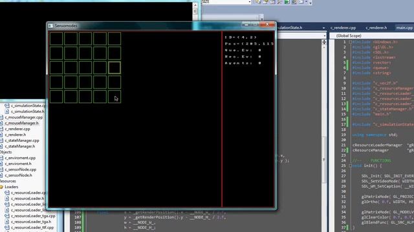Select c_renderer.cpp in the Solution Explorer tree
Viewport: 414px width, 232px height.
pos(17,129)
